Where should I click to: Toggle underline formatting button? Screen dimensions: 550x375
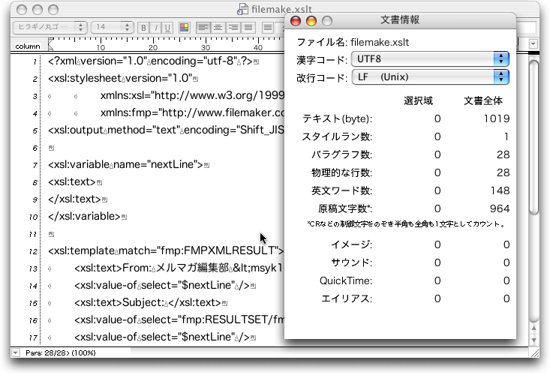(167, 28)
